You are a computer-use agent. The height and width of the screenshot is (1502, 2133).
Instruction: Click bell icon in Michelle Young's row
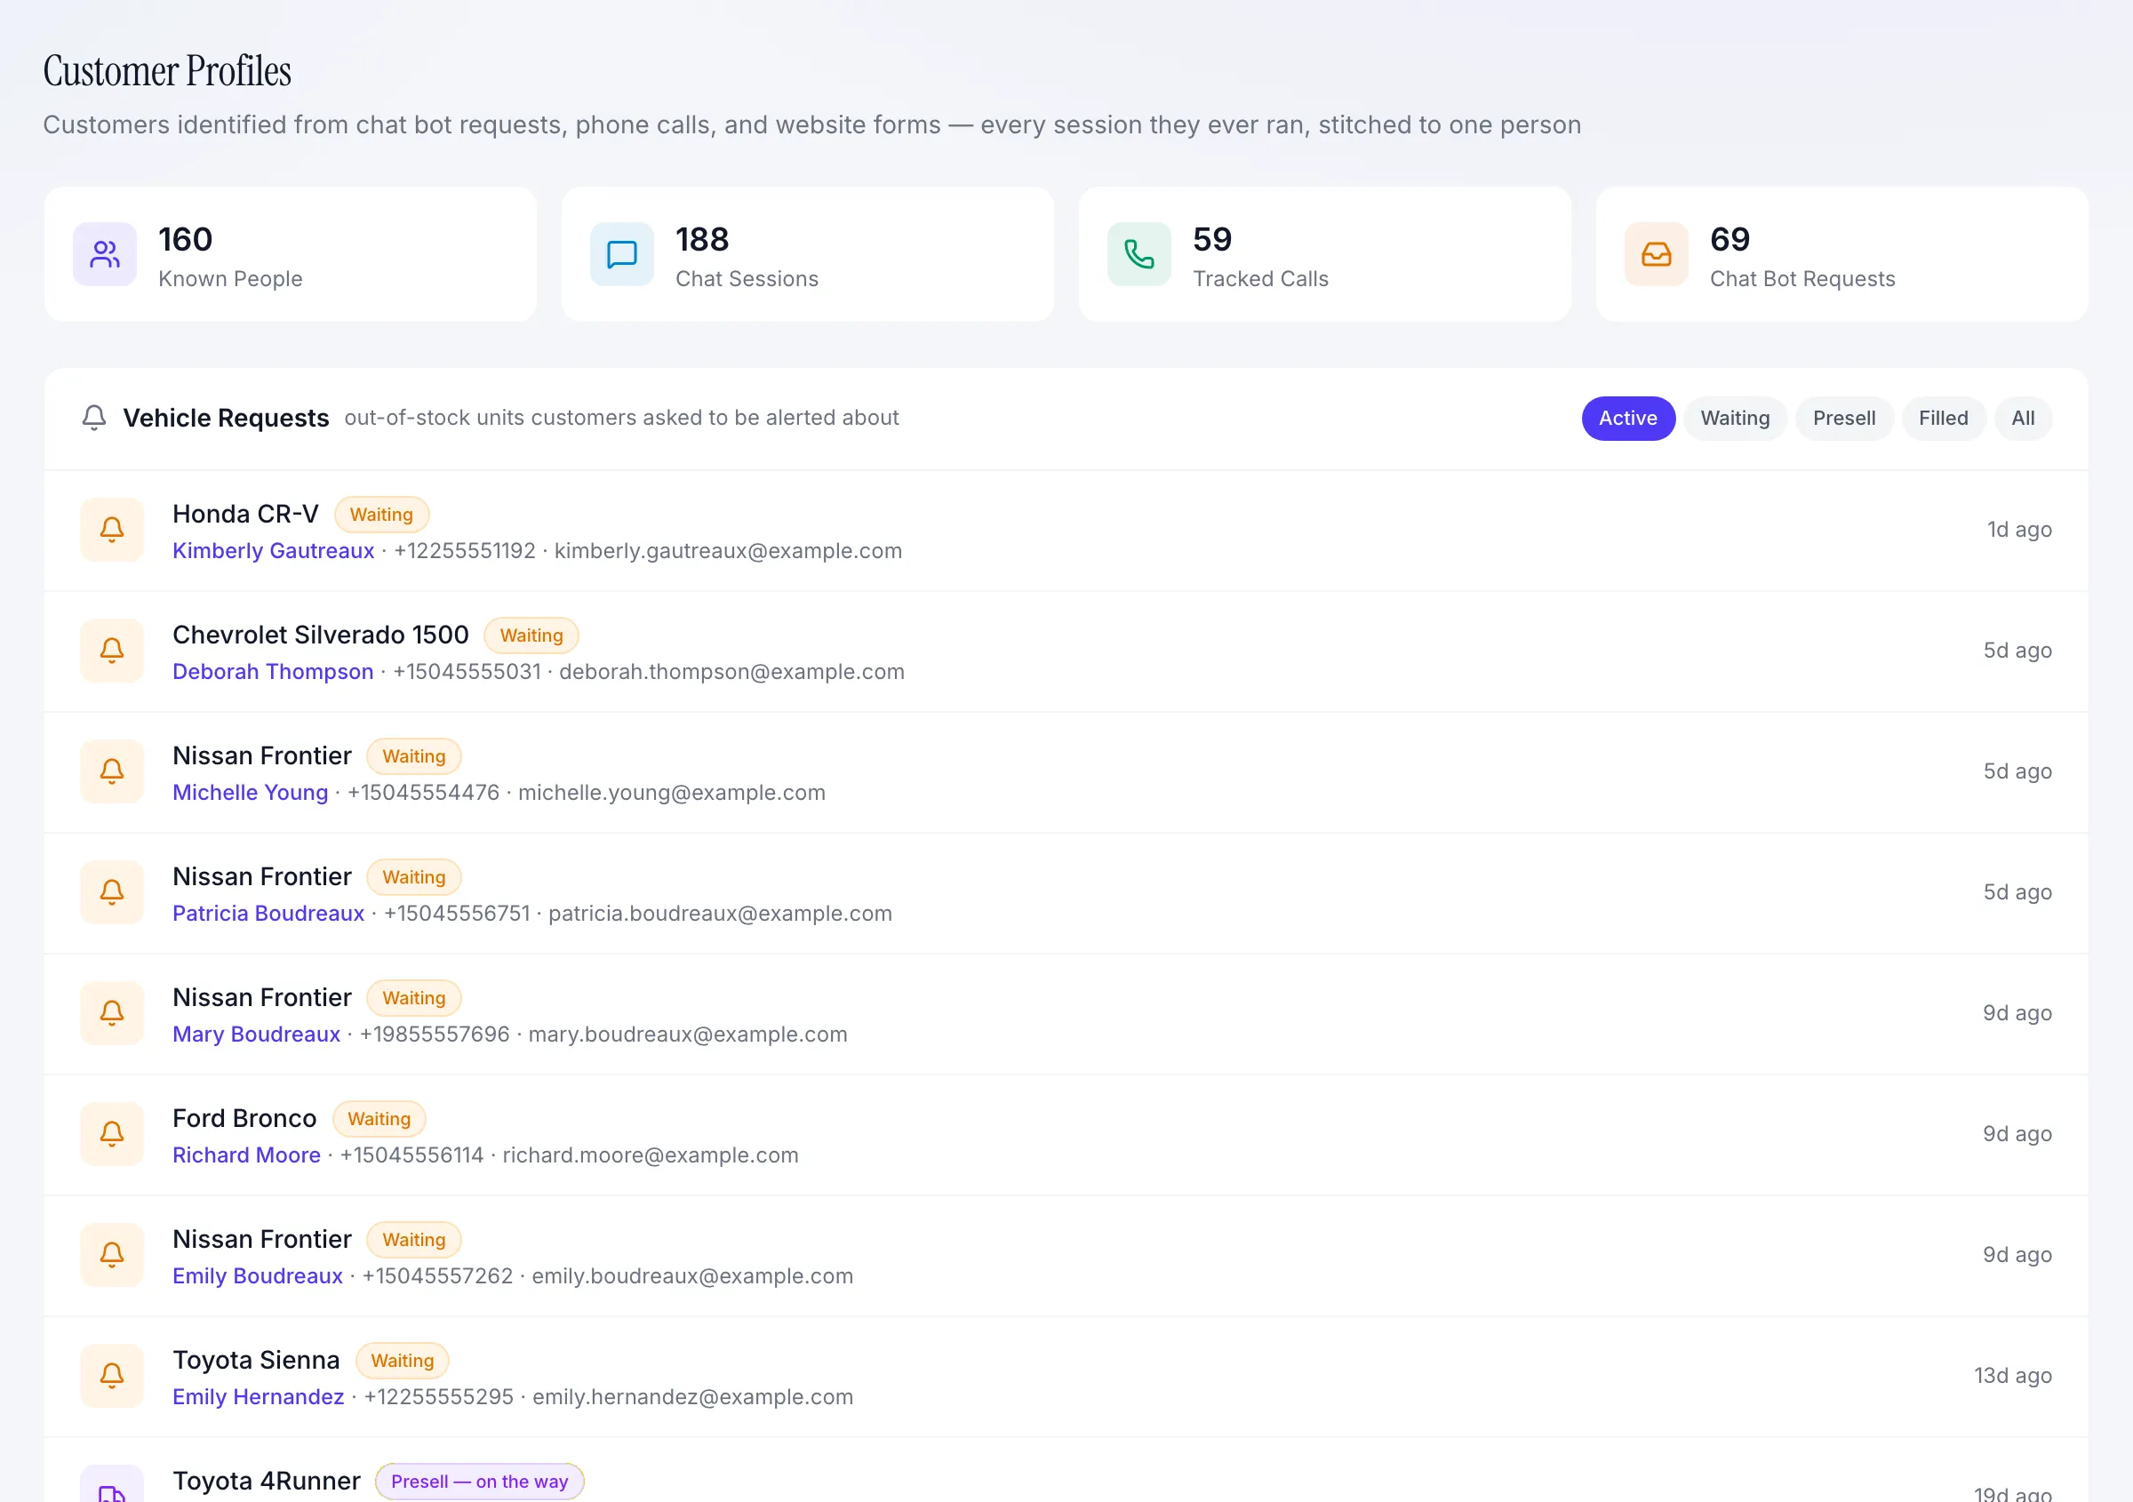[x=111, y=772]
